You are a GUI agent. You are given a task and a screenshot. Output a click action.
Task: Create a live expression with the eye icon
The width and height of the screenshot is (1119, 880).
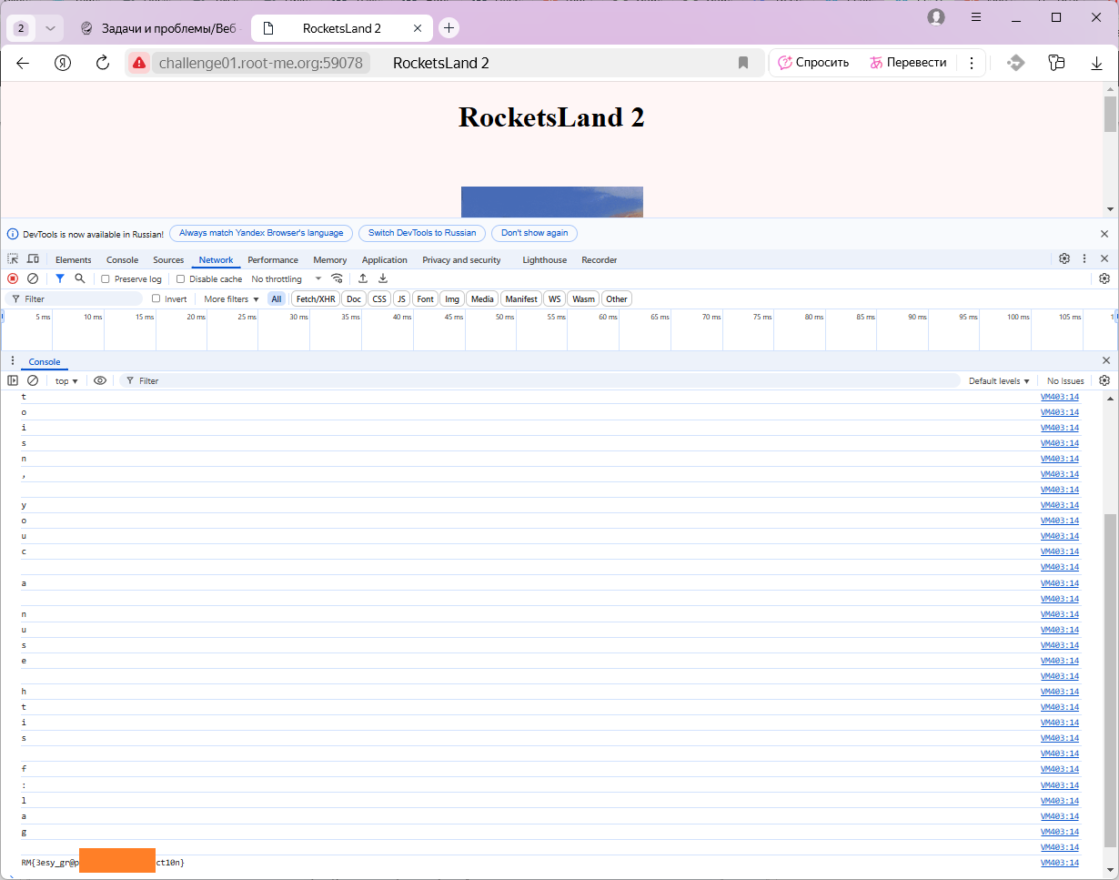point(100,380)
